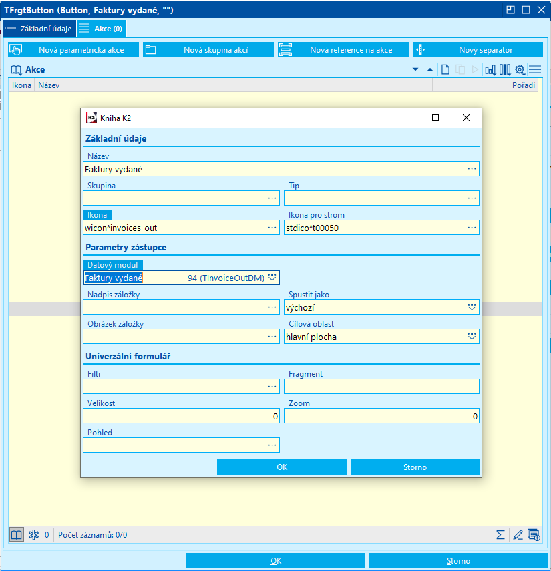This screenshot has width=551, height=571.
Task: Open the bar chart sort icon in Akce toolbar
Action: pyautogui.click(x=490, y=69)
